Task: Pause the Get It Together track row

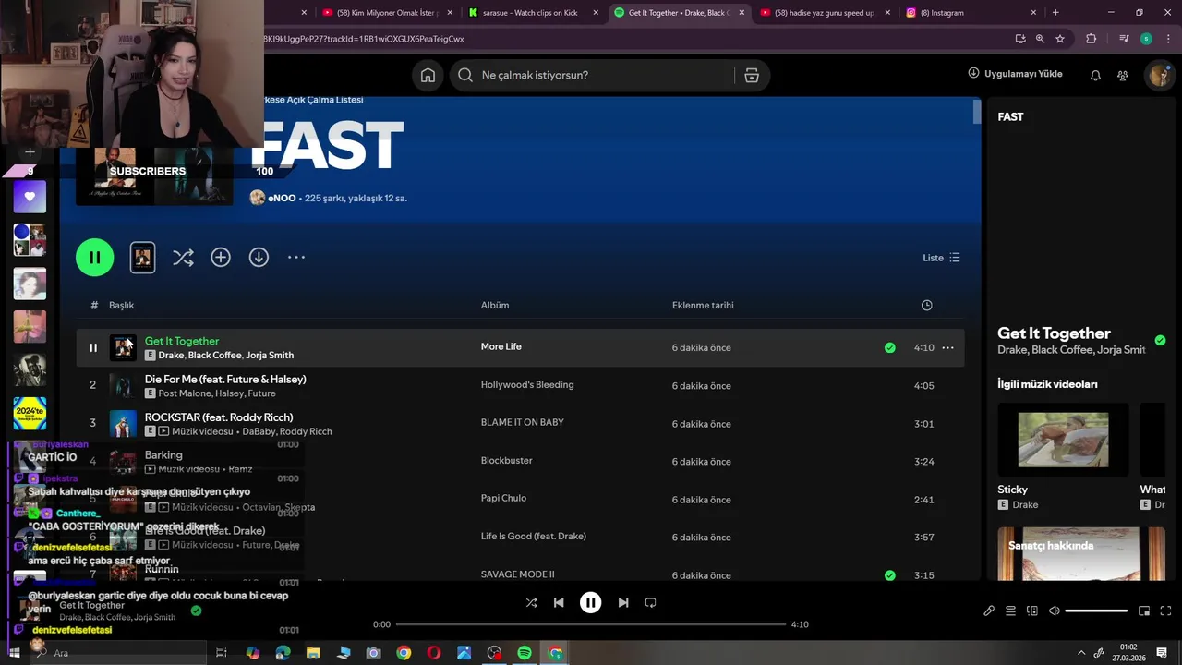Action: [x=92, y=348]
